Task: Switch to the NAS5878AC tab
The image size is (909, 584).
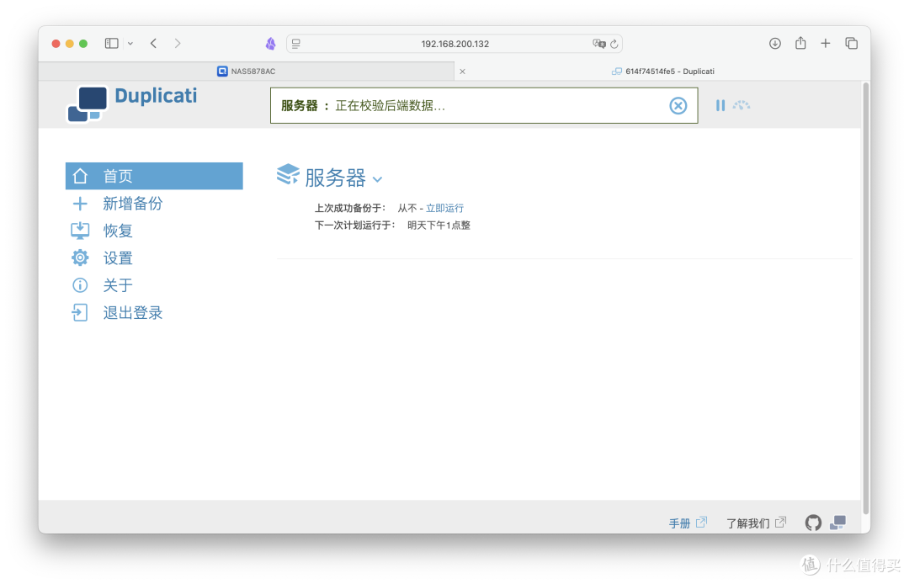Action: [247, 72]
